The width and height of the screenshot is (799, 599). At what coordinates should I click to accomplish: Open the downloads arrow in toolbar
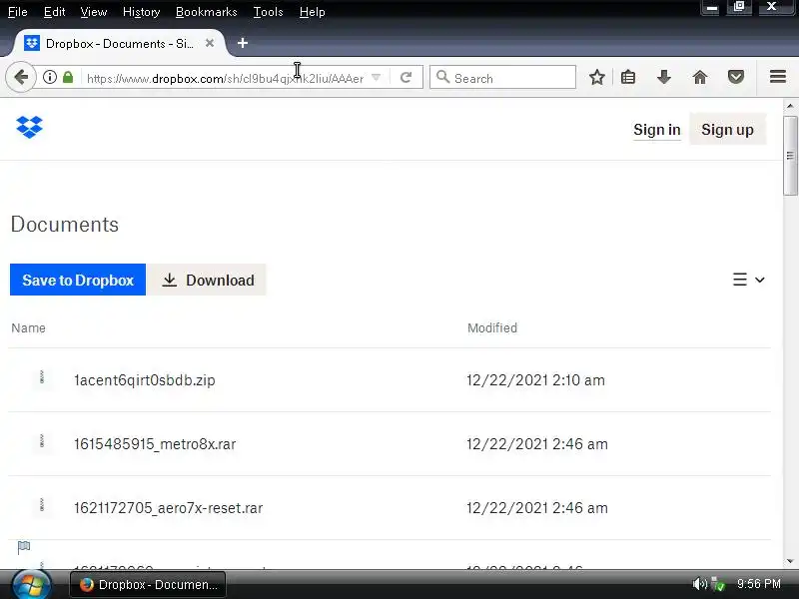tap(663, 78)
